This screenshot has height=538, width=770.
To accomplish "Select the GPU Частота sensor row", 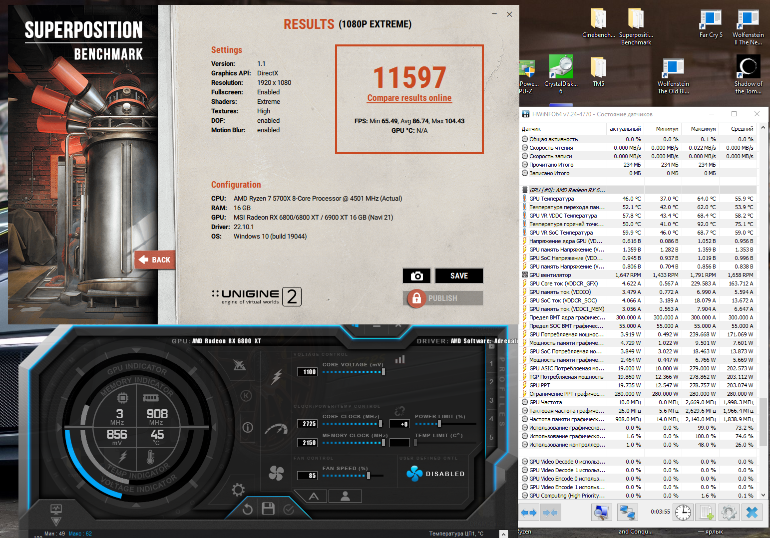I will tap(638, 402).
